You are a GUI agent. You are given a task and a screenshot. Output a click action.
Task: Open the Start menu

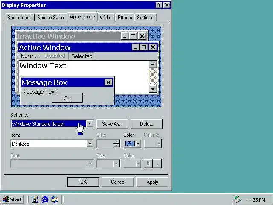tap(12, 199)
